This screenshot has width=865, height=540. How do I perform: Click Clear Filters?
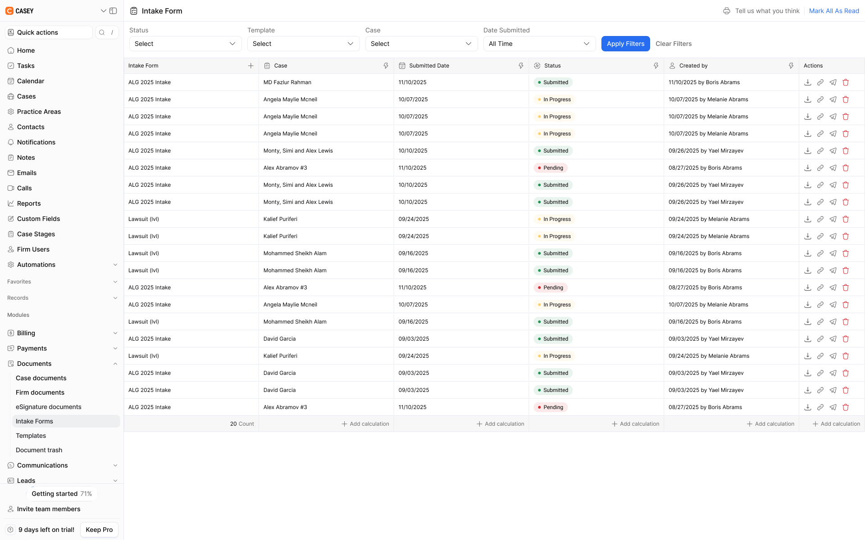(x=674, y=44)
